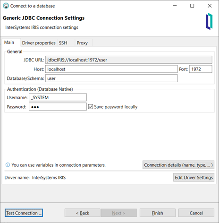Click the info icon beside variables hint

(x=8, y=165)
